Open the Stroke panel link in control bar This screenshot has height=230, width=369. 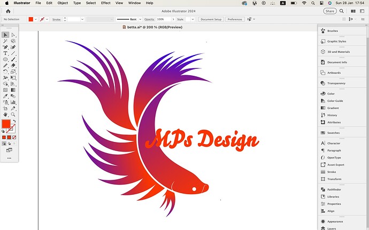tap(57, 20)
